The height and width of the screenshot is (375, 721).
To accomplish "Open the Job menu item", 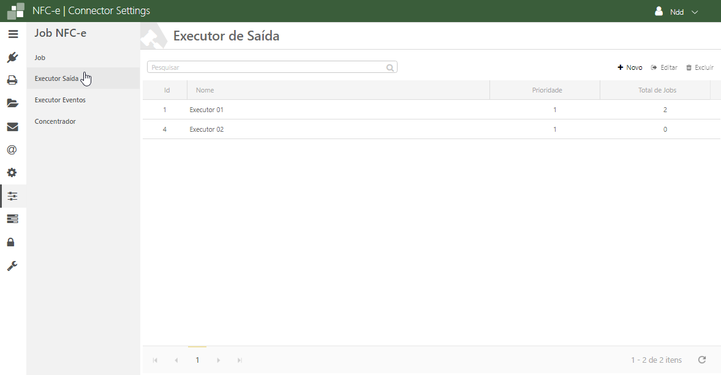I will point(40,58).
